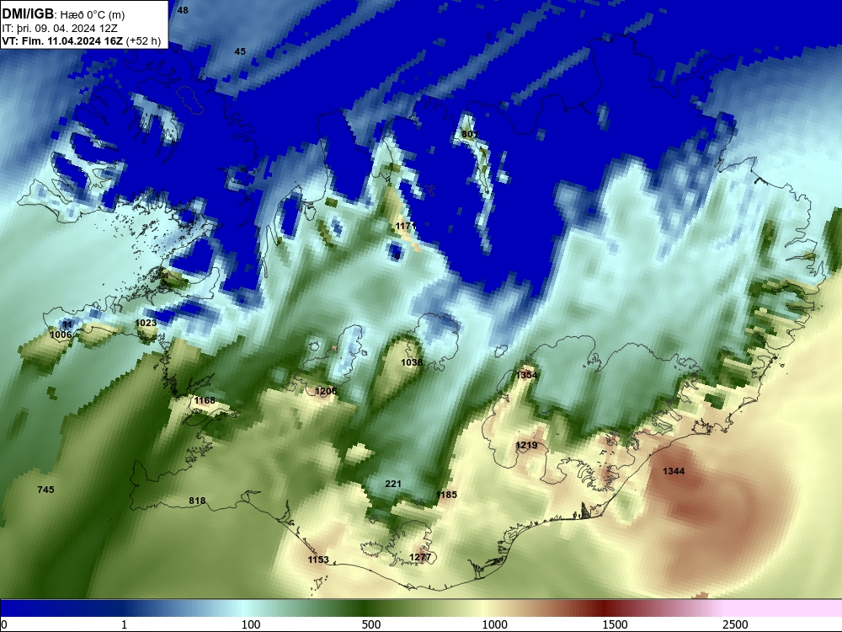Select the 221 height label
This screenshot has height=632, width=842.
(x=393, y=485)
